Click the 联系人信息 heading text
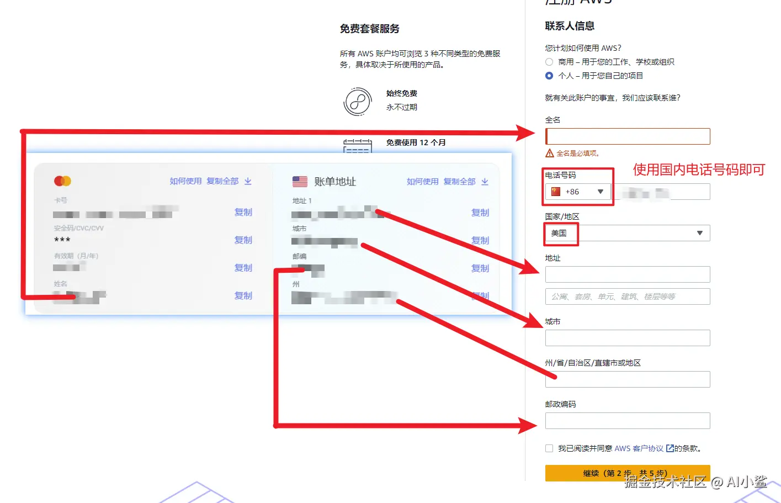Viewport: 781px width, 503px height. click(x=570, y=26)
